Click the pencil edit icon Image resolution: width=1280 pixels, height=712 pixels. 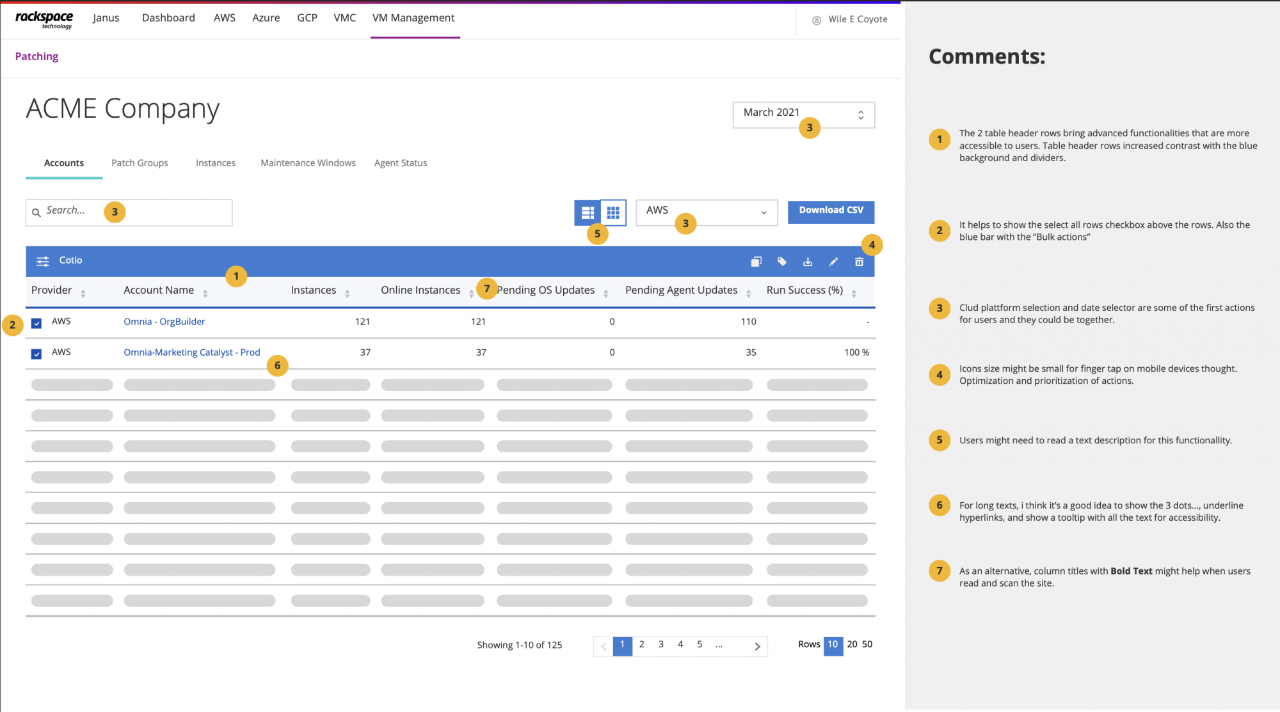pyautogui.click(x=833, y=262)
